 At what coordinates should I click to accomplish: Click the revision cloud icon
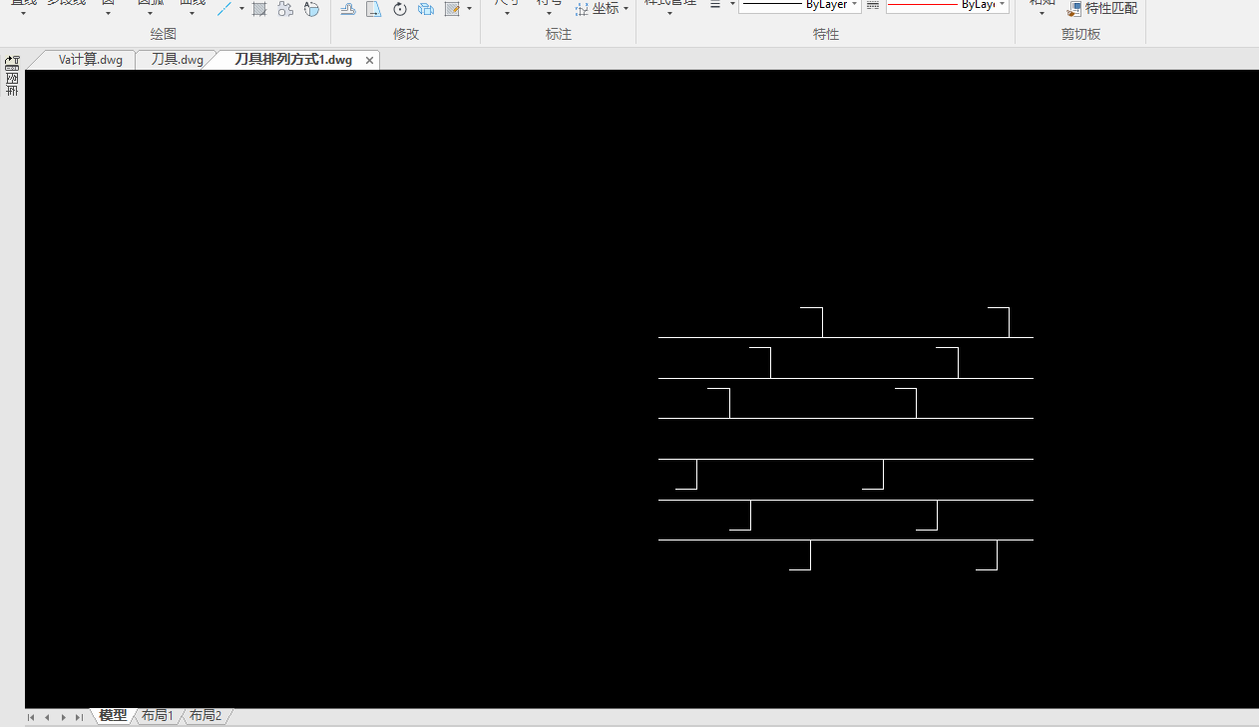[285, 8]
